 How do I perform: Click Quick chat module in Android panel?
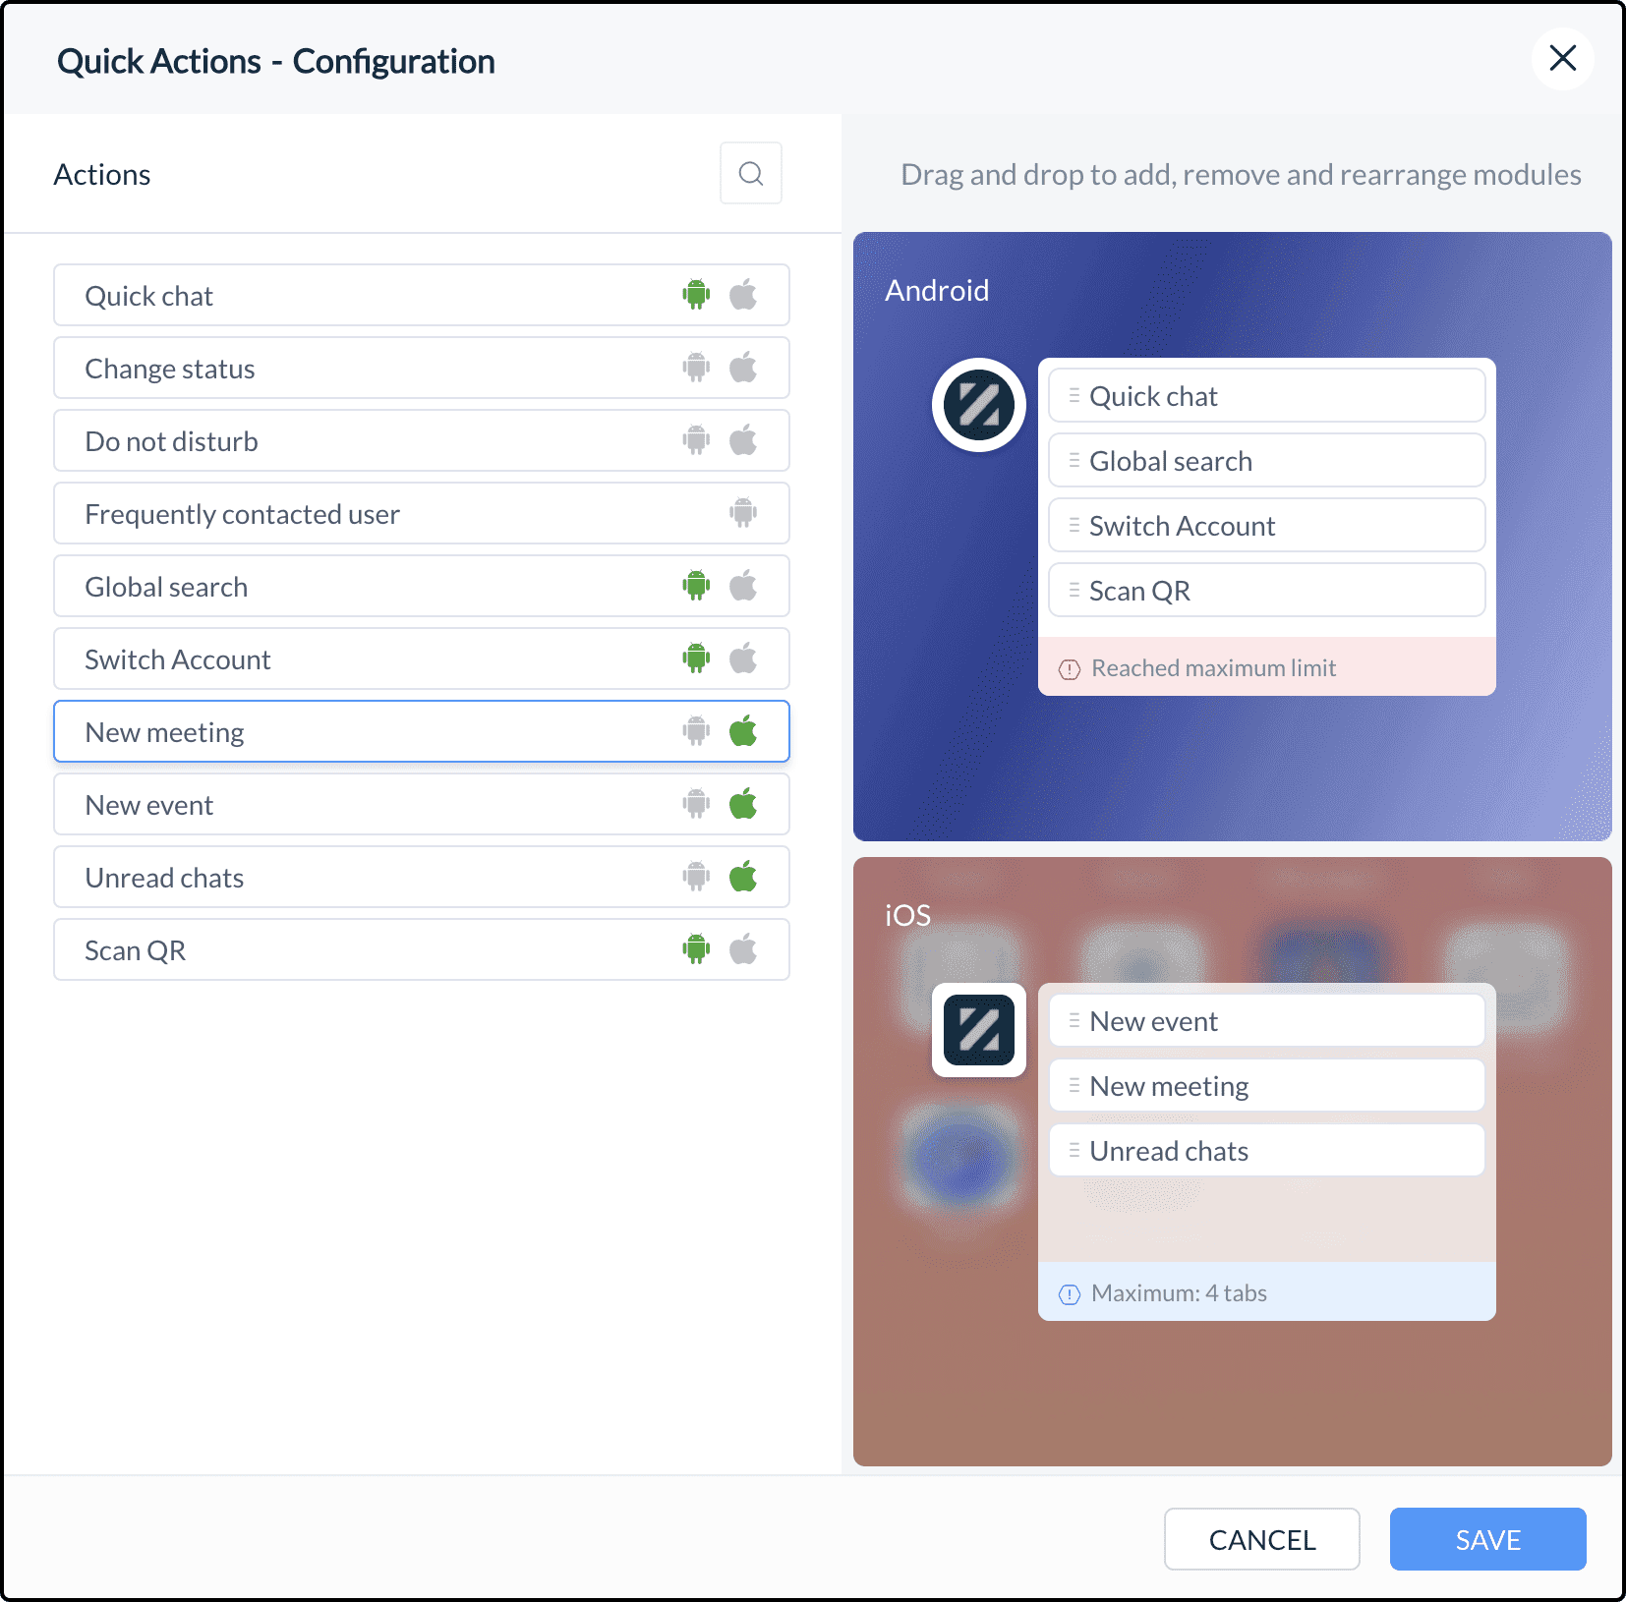point(1266,395)
